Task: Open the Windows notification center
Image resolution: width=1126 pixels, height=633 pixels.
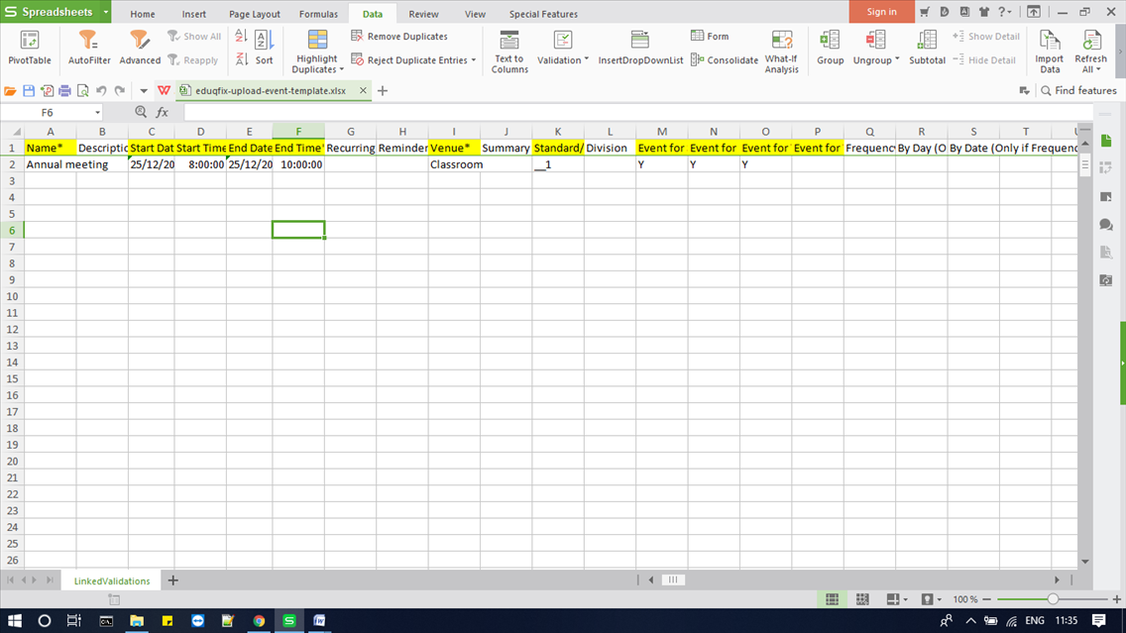Action: pos(1098,621)
